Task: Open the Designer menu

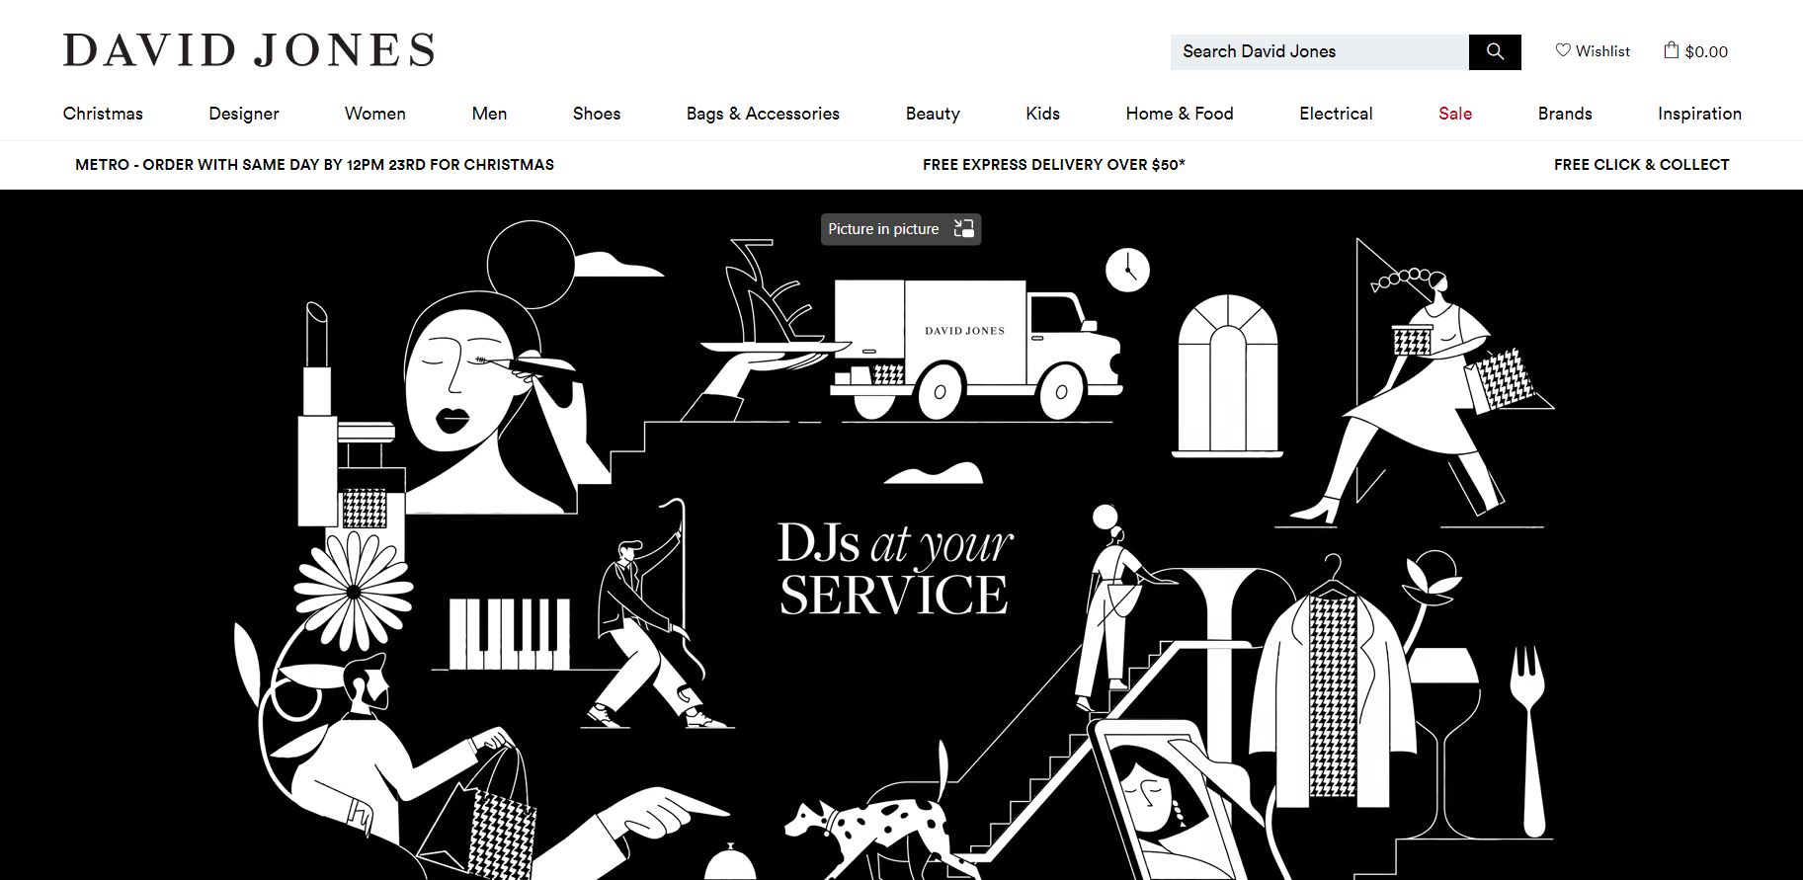Action: 244,114
